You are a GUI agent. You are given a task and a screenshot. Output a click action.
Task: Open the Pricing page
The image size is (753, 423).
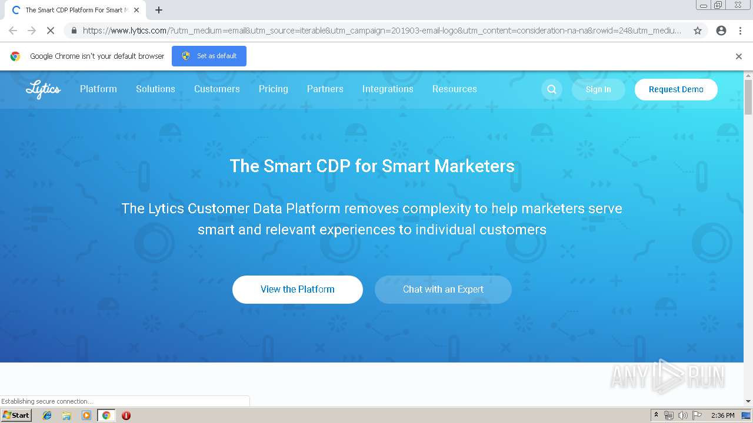click(x=274, y=89)
